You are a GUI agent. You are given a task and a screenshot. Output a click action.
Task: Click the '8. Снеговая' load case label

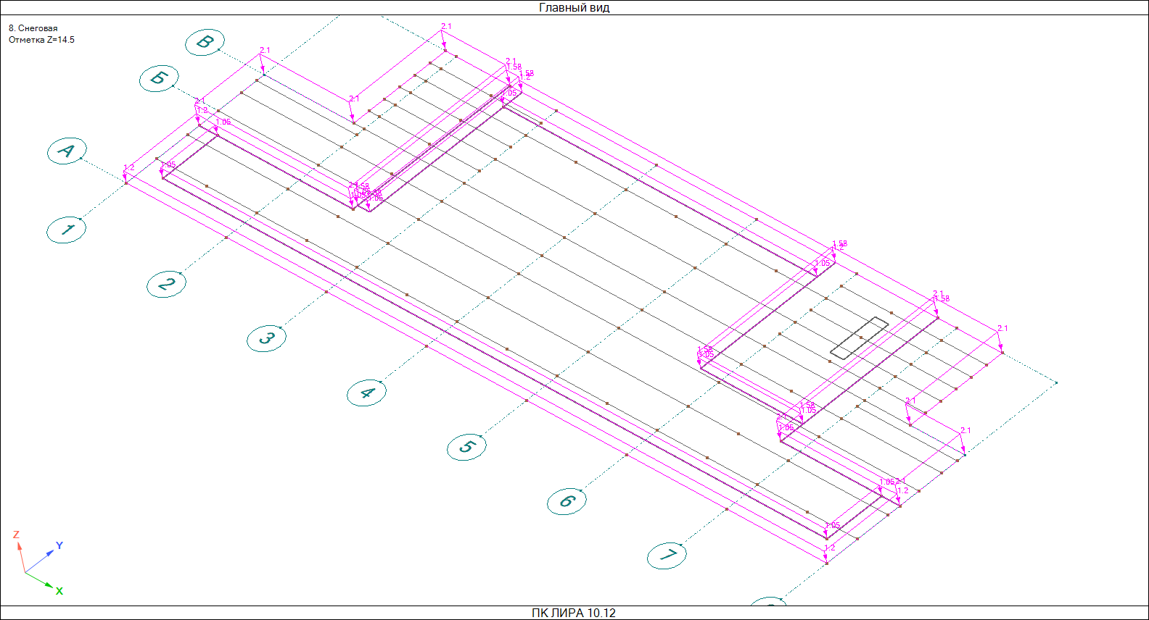(33, 28)
